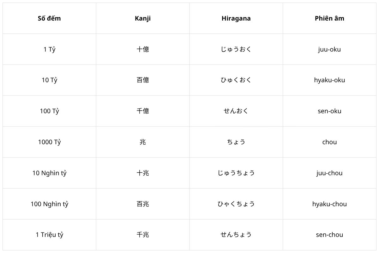Image resolution: width=379 pixels, height=253 pixels.
Task: Select the '1 Tỷ' cell
Action: pos(49,49)
